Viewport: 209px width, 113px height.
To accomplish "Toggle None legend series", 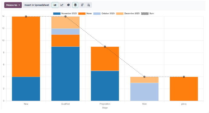I will click(x=85, y=13).
